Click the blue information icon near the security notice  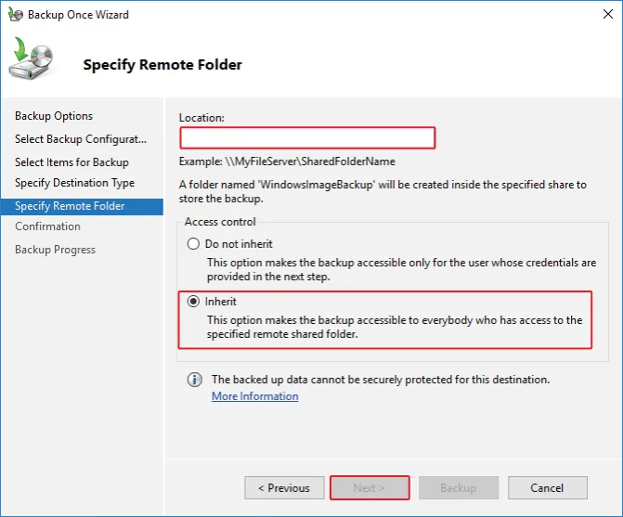194,380
